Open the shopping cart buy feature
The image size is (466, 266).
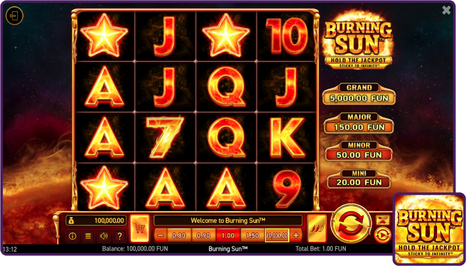click(x=139, y=229)
